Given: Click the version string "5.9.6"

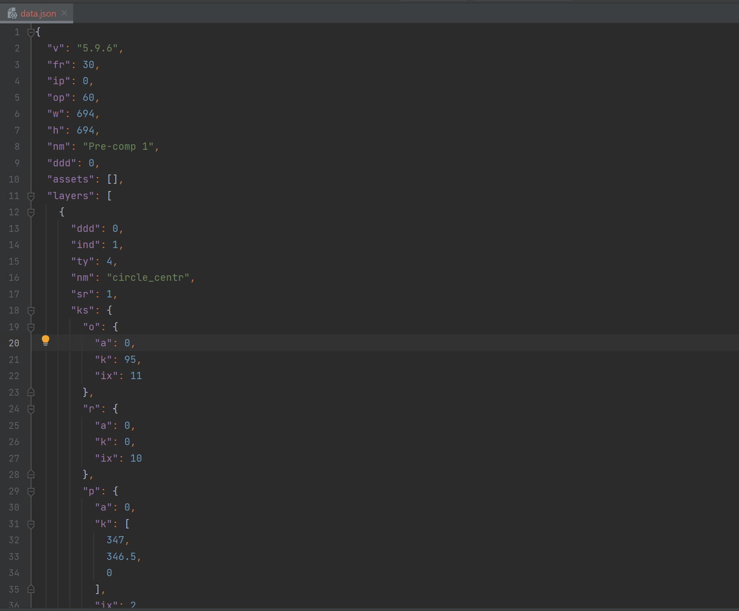Looking at the screenshot, I should 98,48.
